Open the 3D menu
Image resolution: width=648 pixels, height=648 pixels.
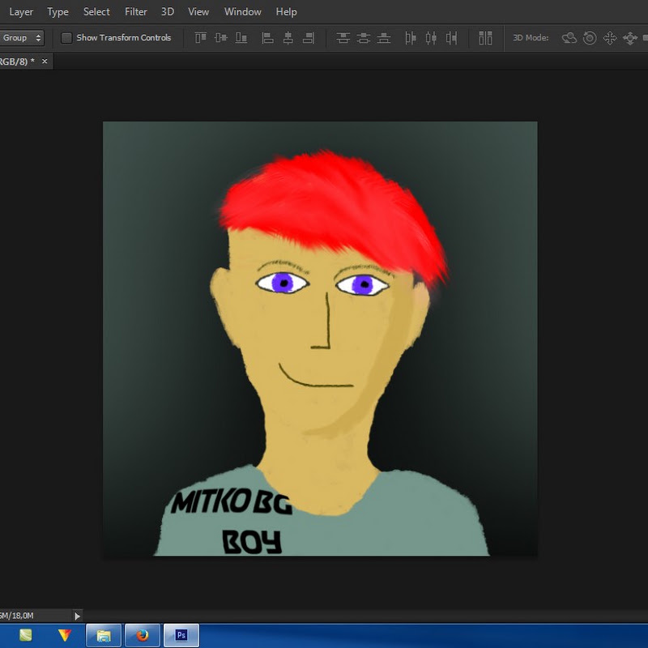168,11
